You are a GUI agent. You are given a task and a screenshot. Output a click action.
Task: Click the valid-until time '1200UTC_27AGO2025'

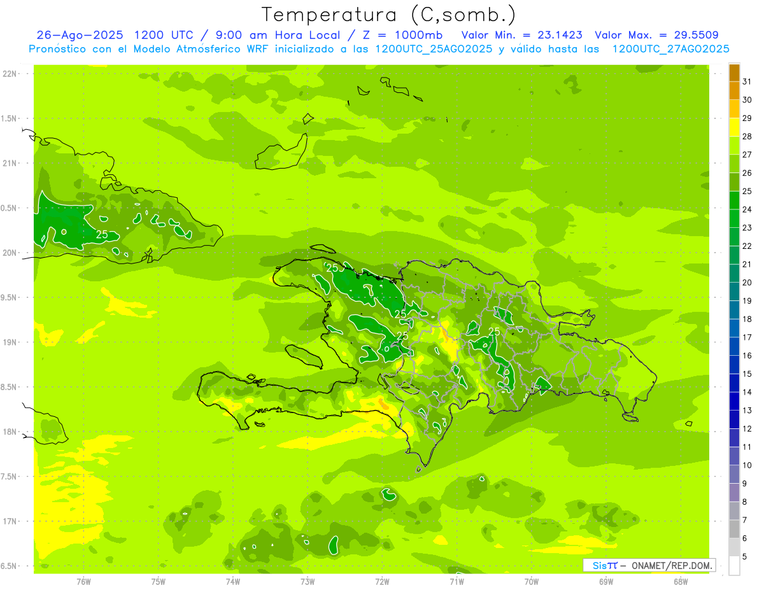(670, 49)
